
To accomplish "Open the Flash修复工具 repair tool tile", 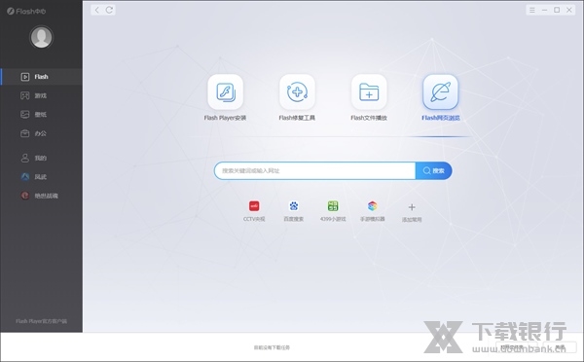I will (x=297, y=98).
